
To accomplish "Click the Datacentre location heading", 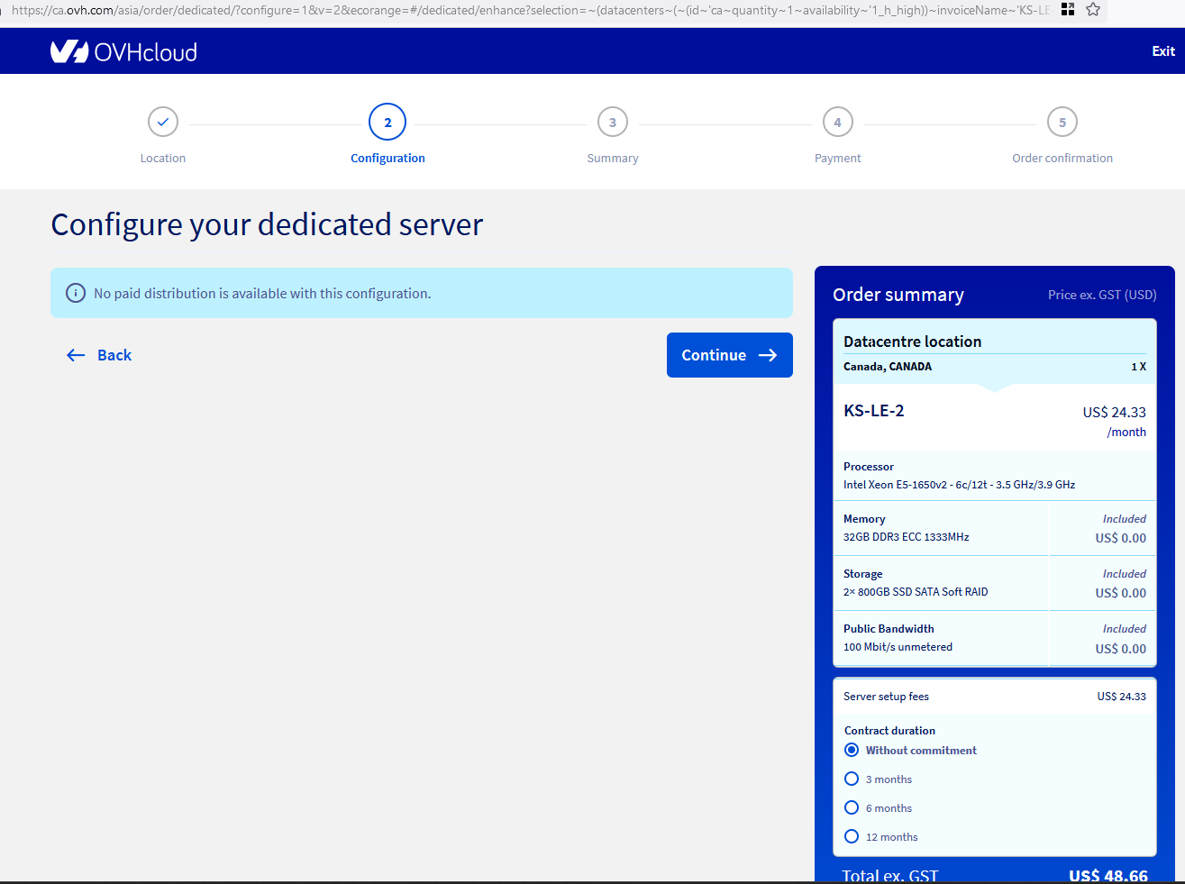I will 912,342.
